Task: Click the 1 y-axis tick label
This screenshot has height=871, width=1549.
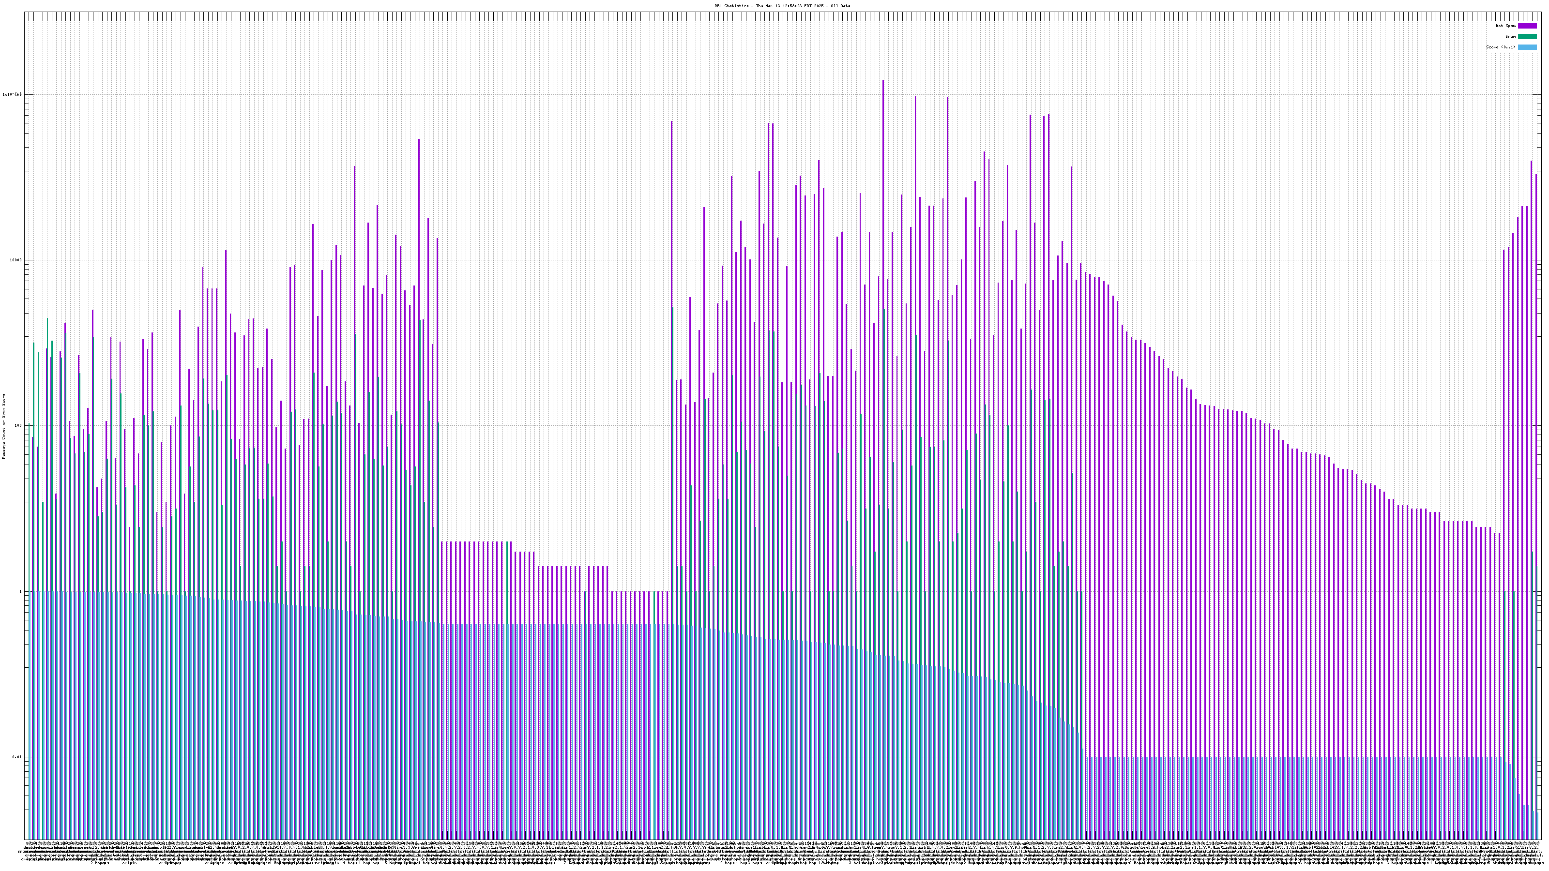Action: pyautogui.click(x=20, y=591)
